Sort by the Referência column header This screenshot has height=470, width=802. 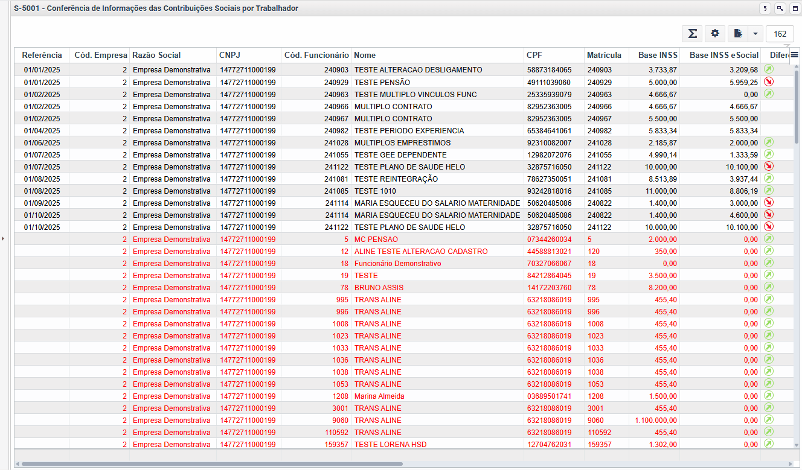point(42,55)
